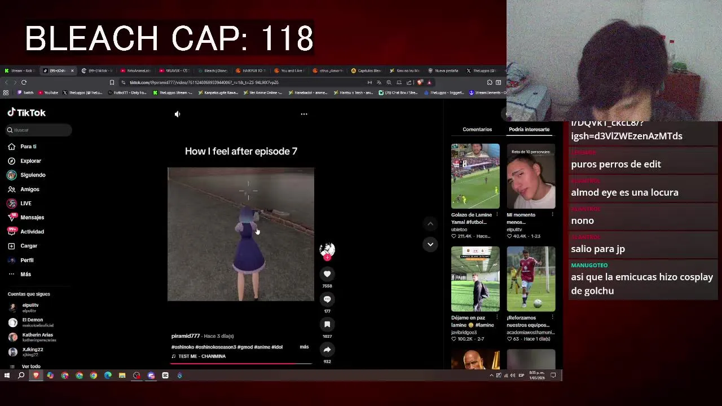Save the video with the bookmark icon
The image size is (722, 406).
(327, 324)
